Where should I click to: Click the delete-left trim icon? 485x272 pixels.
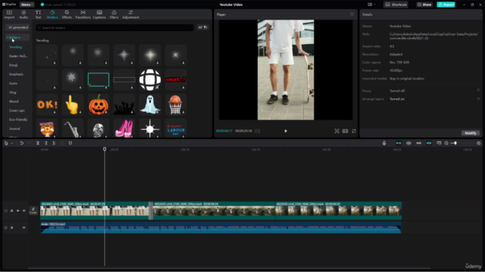(x=45, y=143)
